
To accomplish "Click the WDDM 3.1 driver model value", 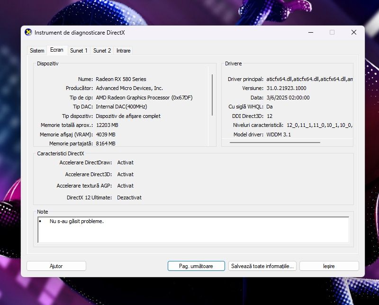I will point(279,135).
